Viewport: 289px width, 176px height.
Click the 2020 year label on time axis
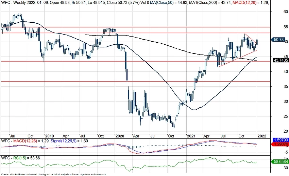click(x=120, y=136)
